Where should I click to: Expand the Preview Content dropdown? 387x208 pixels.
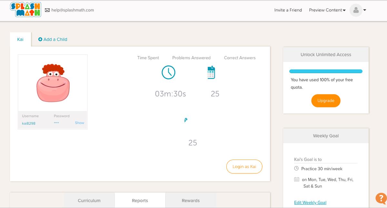coord(327,10)
